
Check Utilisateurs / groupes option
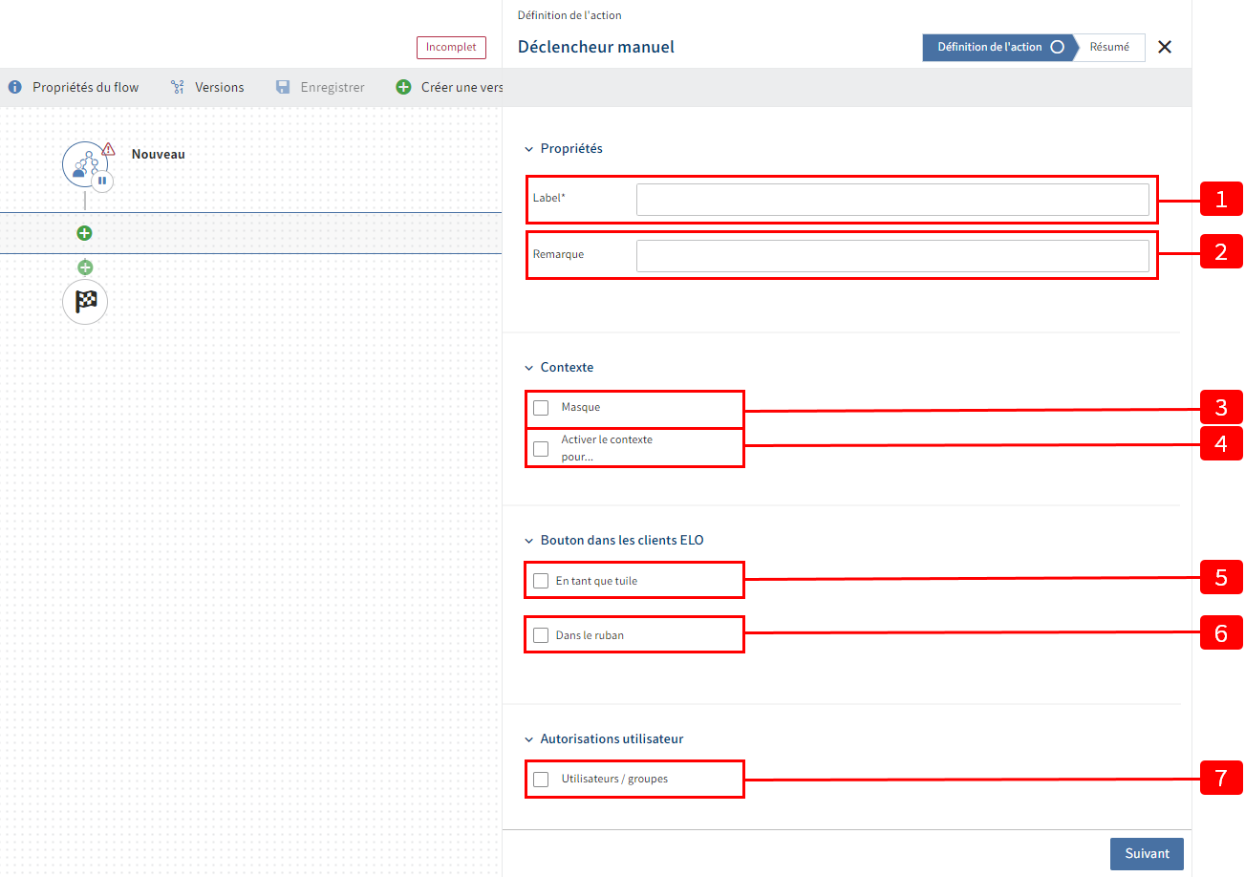coord(541,779)
